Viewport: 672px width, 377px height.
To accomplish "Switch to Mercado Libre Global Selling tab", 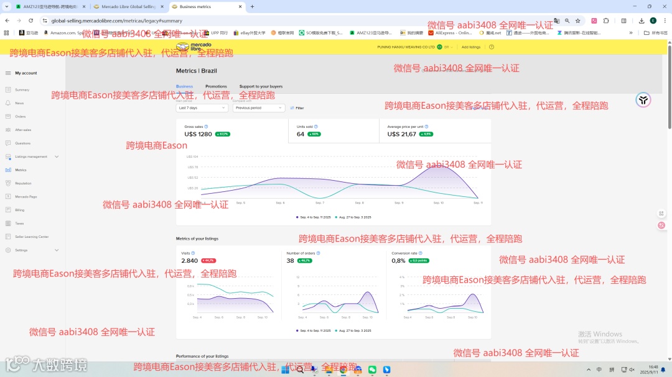I will [x=128, y=6].
